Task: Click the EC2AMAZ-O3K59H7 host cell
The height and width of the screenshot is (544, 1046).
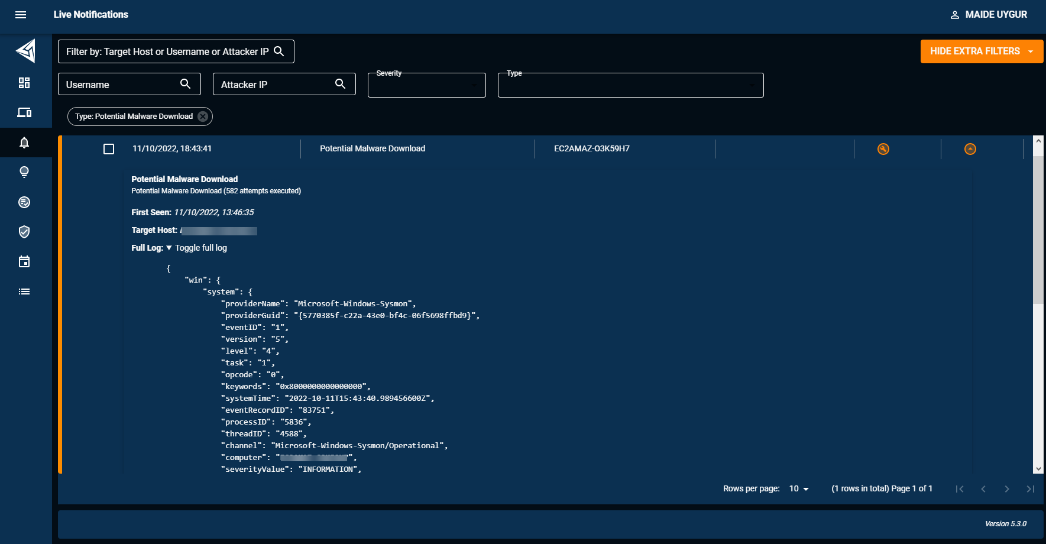Action: click(x=592, y=149)
